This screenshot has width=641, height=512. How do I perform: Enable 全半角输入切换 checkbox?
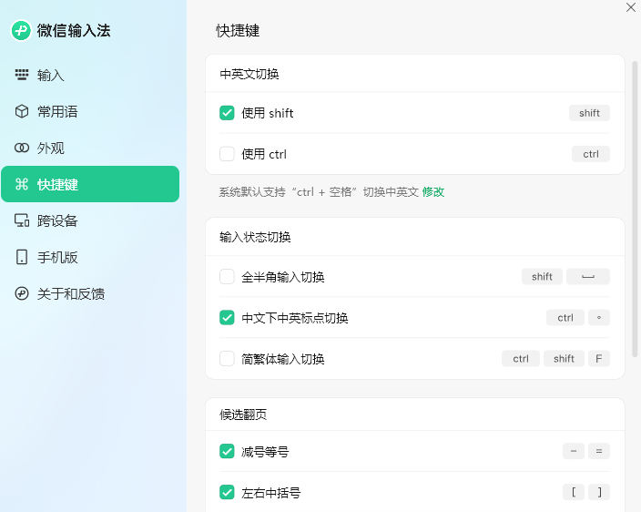[x=228, y=277]
